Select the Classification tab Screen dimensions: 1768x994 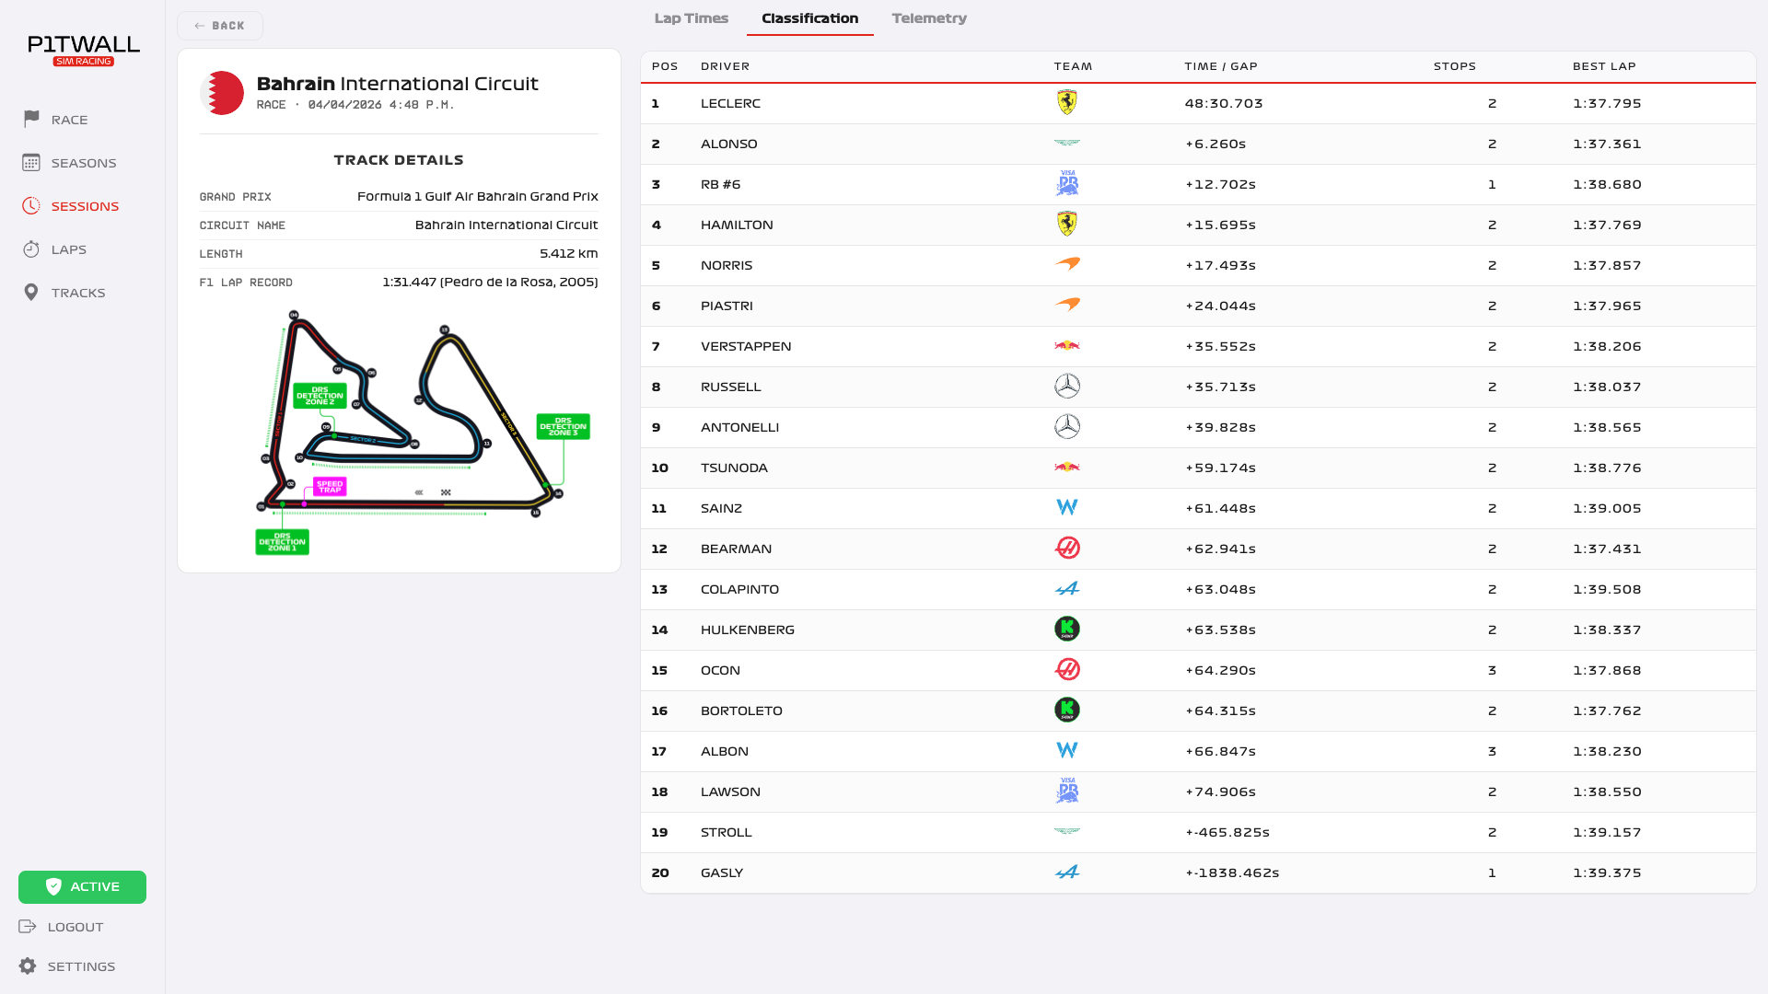pos(809,18)
